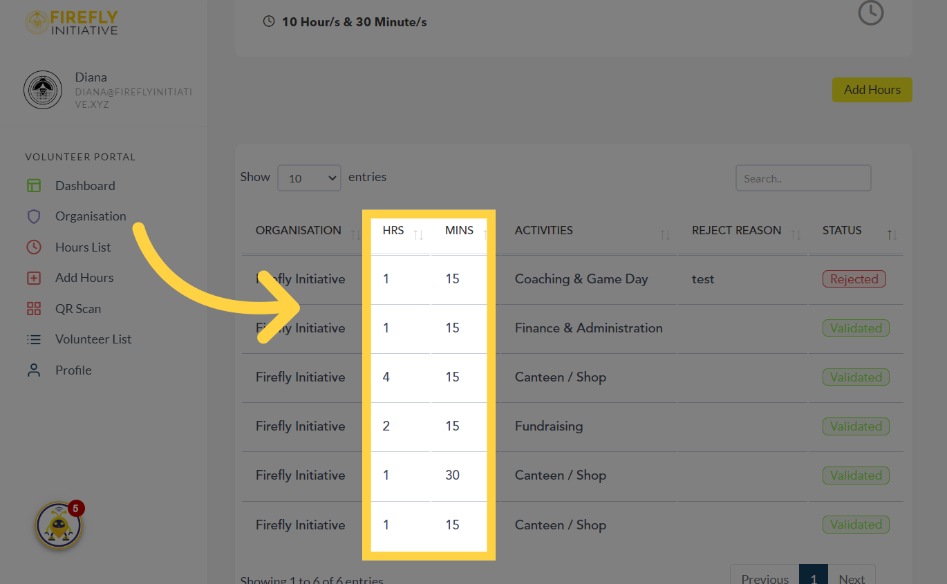Click Diana's profile avatar
Viewport: 947px width, 584px height.
point(43,90)
